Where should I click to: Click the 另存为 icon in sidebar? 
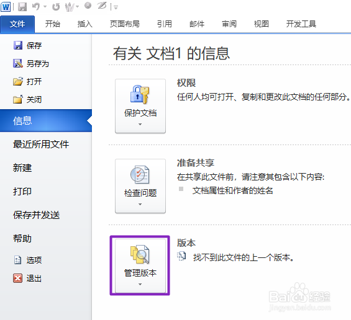click(18, 63)
